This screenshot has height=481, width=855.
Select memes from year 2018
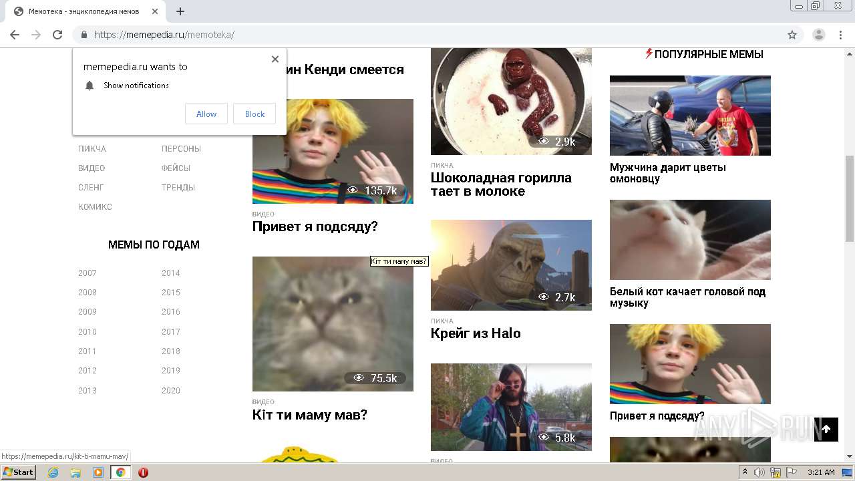[171, 351]
